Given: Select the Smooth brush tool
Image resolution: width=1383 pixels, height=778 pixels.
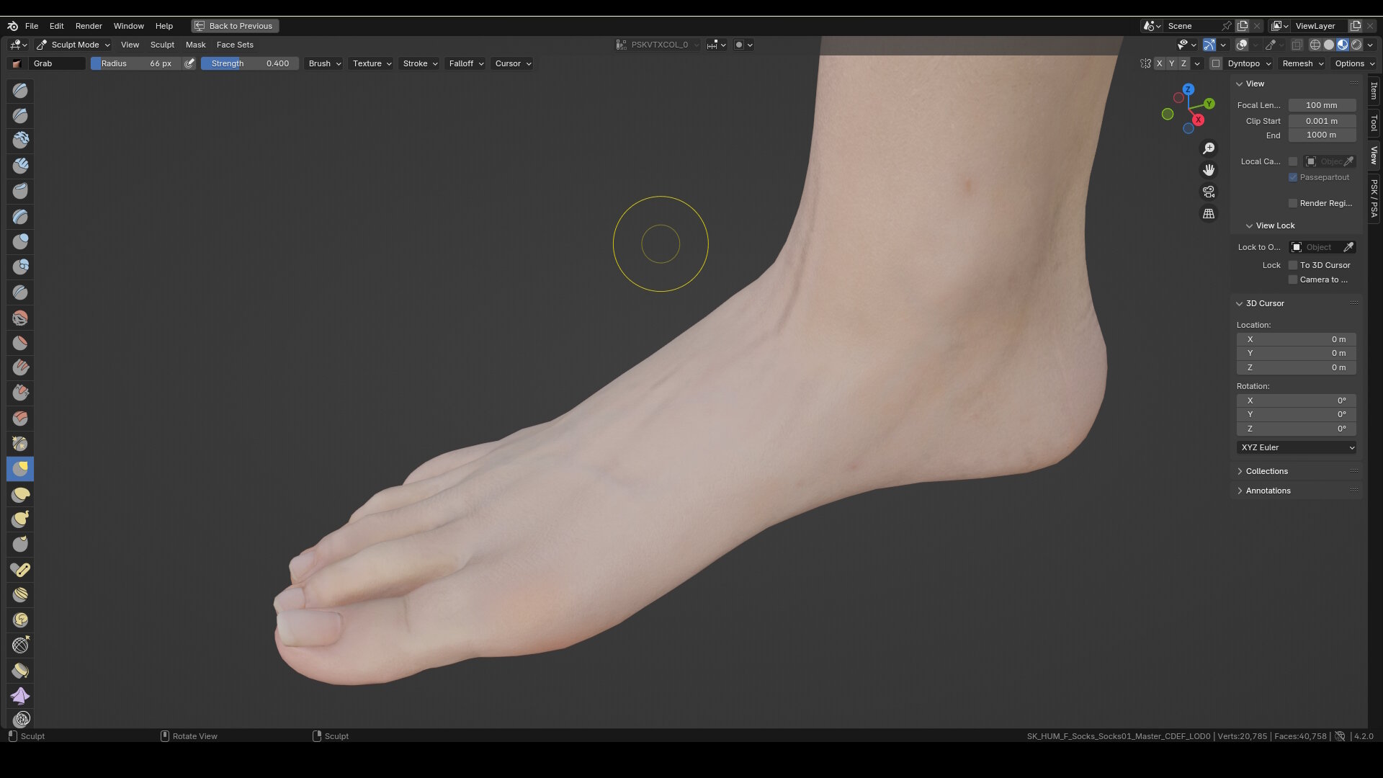Looking at the screenshot, I should (20, 317).
